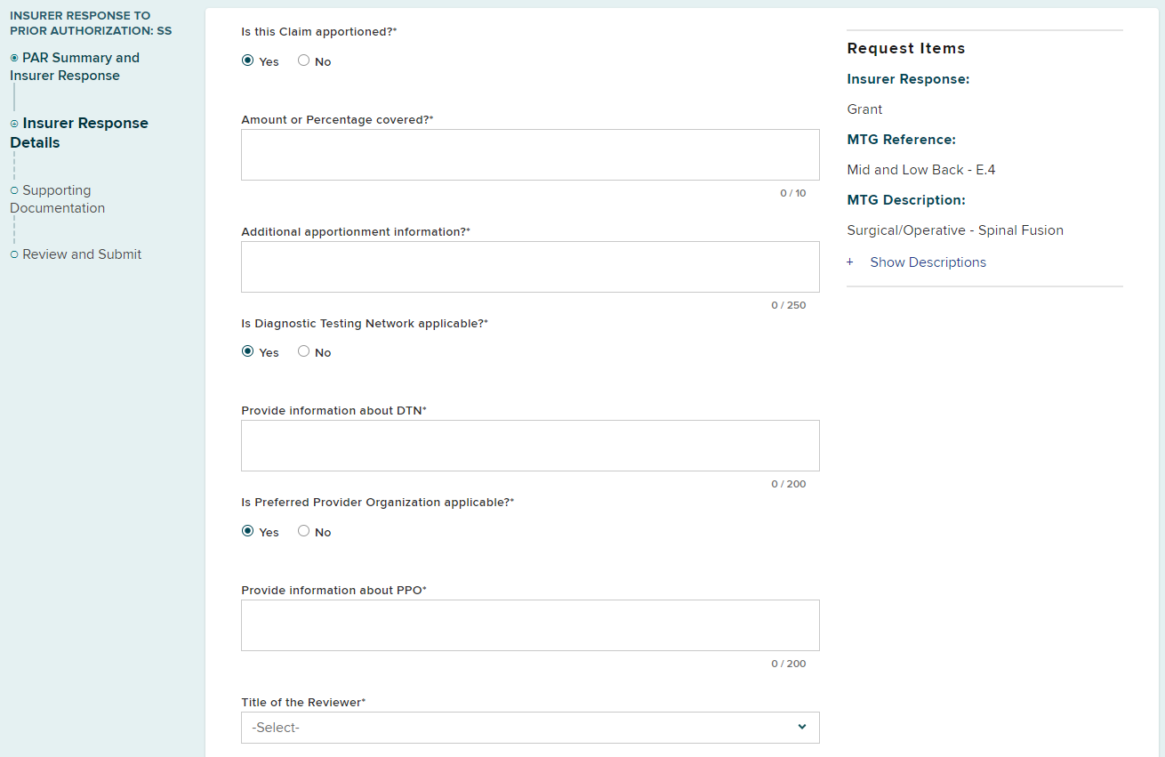The image size is (1165, 757).
Task: Select Yes for Preferred Provider Organization
Action: coord(248,532)
